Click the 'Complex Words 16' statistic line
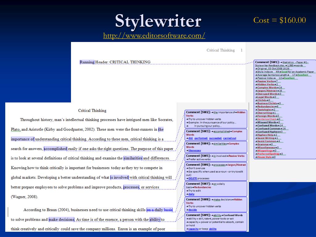316x237 pixels. click(x=268, y=88)
